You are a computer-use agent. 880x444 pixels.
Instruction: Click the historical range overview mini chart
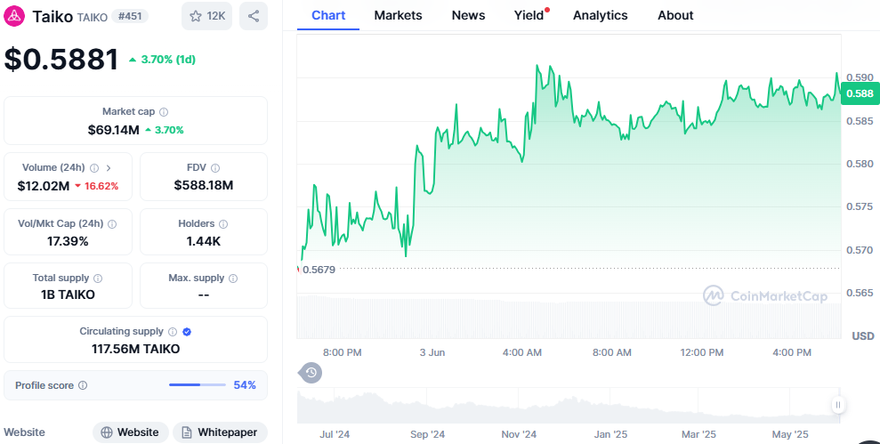569,405
